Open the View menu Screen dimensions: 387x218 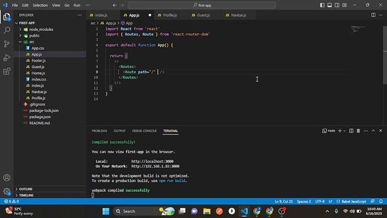pyautogui.click(x=56, y=5)
